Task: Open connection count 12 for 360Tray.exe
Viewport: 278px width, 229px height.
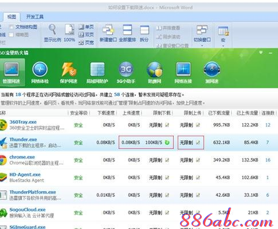Action: pyautogui.click(x=268, y=125)
